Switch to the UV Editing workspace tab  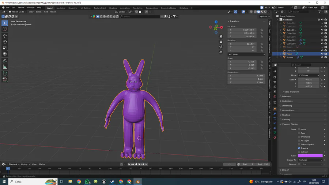pos(86,8)
